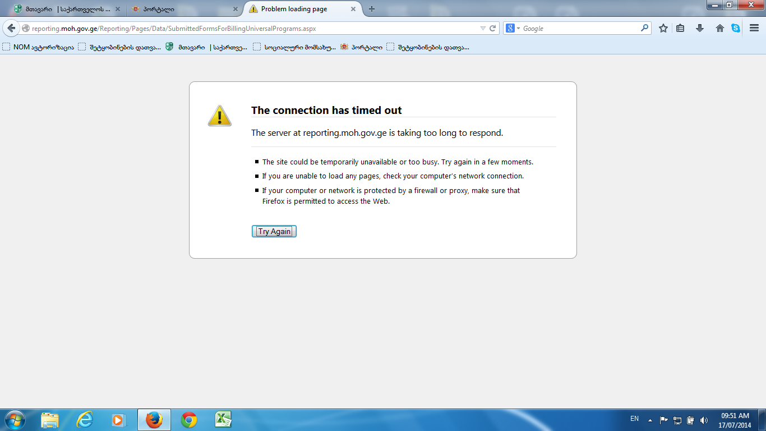Open a new tab with plus button
This screenshot has width=766, height=431.
(x=371, y=9)
